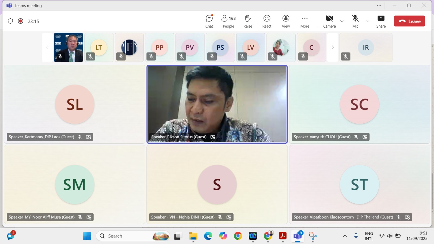The image size is (434, 244).
Task: Expand the Camera options dropdown arrow
Action: [x=342, y=21]
